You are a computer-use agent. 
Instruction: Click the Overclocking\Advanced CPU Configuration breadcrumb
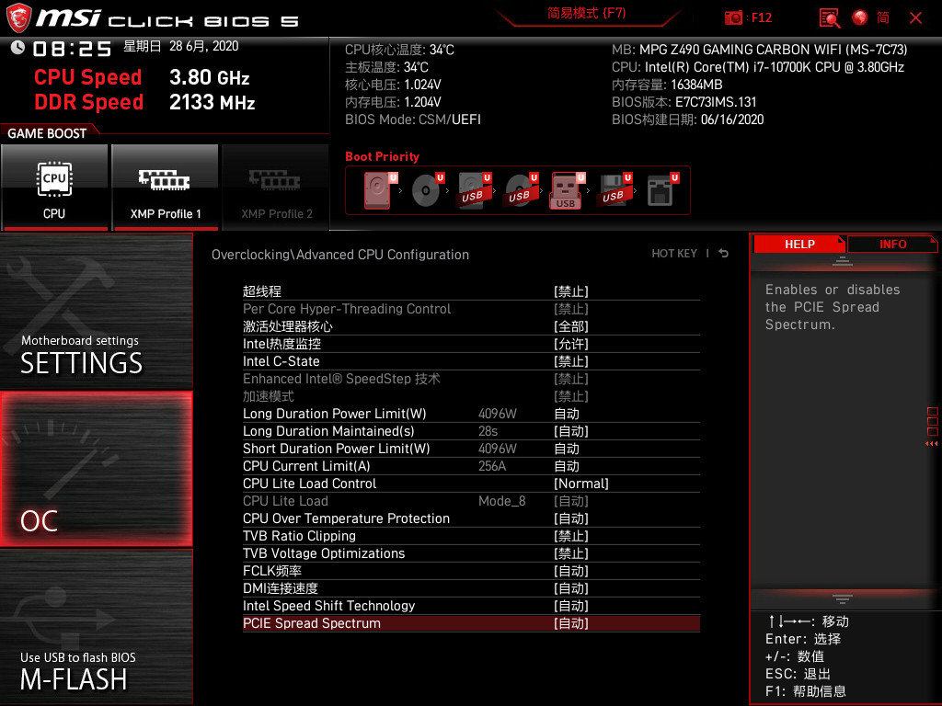pos(340,255)
